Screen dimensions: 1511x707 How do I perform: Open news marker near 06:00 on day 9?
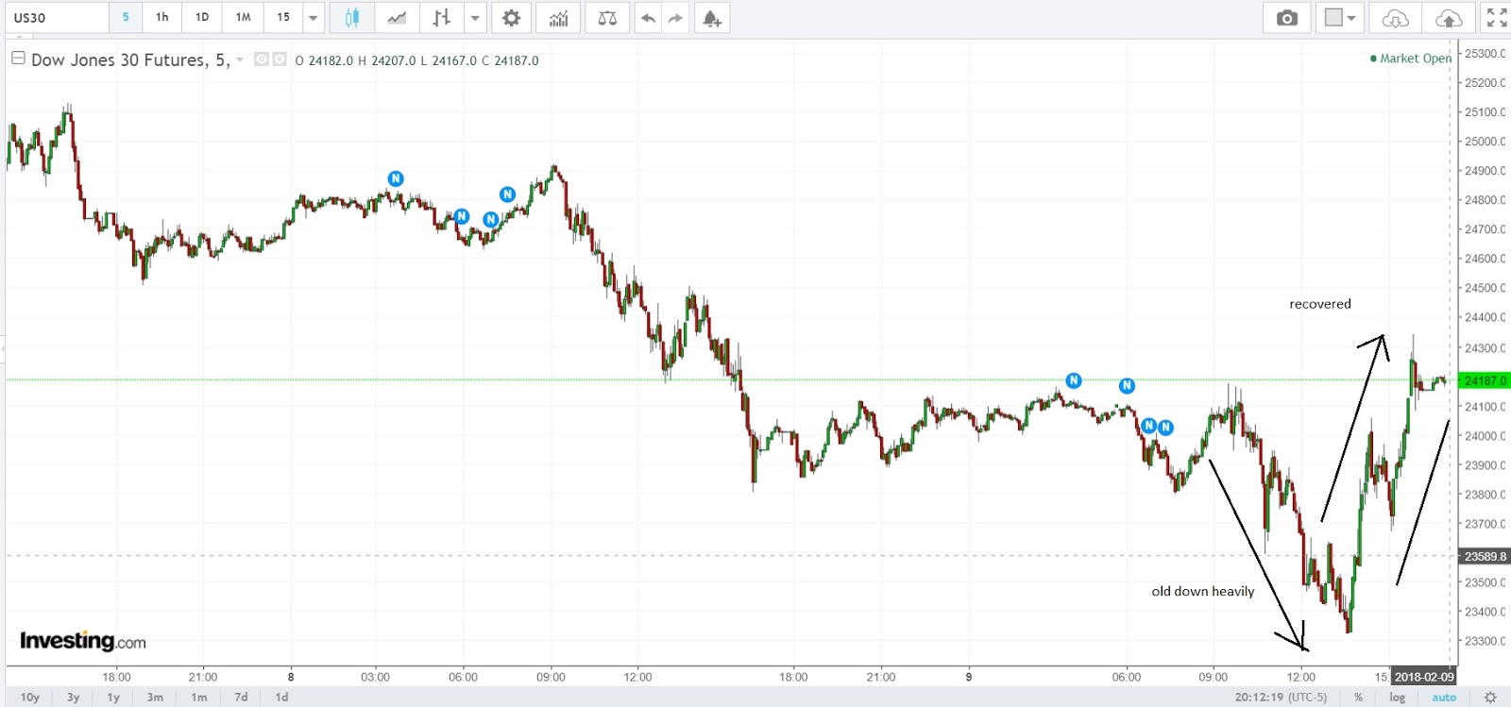pos(1127,385)
